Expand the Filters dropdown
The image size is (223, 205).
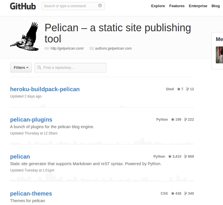point(21,68)
